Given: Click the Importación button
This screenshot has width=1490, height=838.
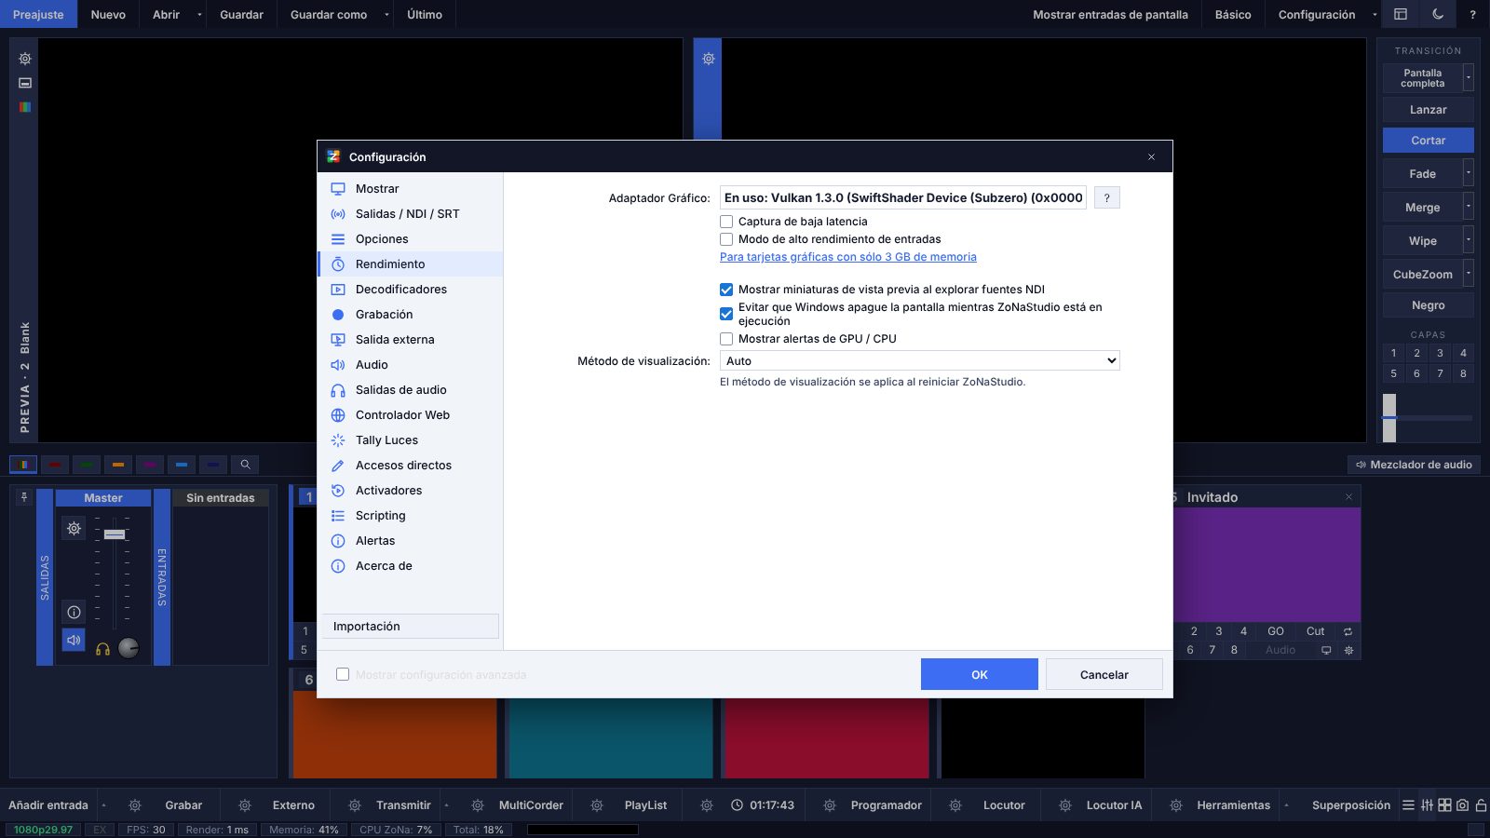Looking at the screenshot, I should [410, 626].
